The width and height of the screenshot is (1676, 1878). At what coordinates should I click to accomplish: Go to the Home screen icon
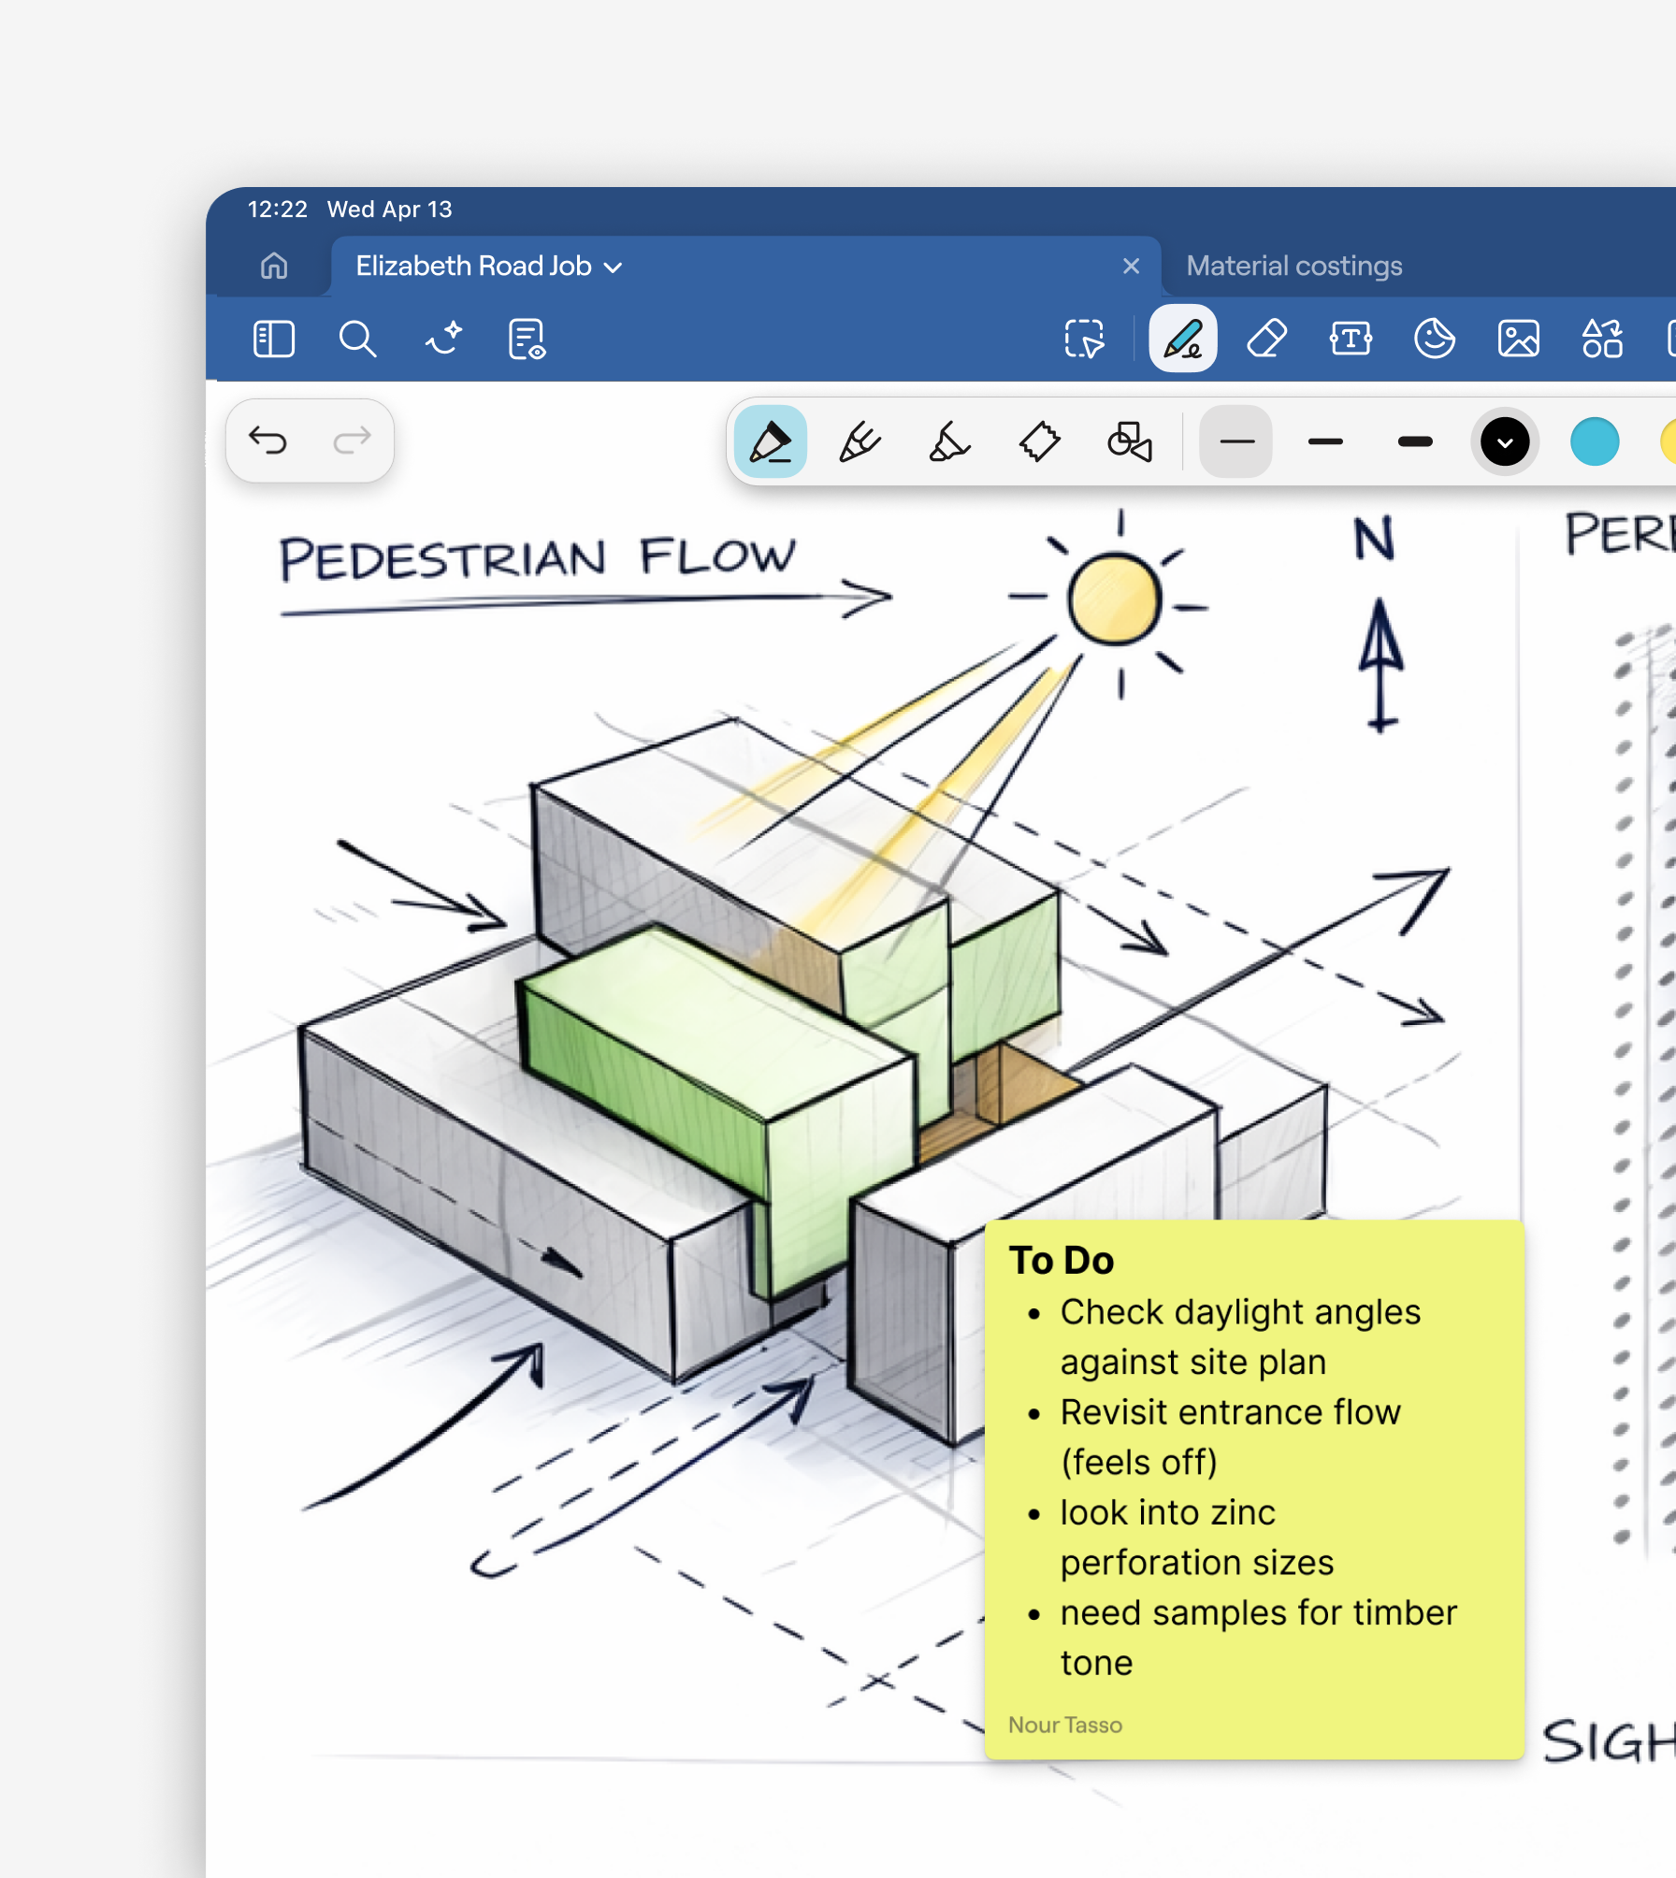coord(274,267)
